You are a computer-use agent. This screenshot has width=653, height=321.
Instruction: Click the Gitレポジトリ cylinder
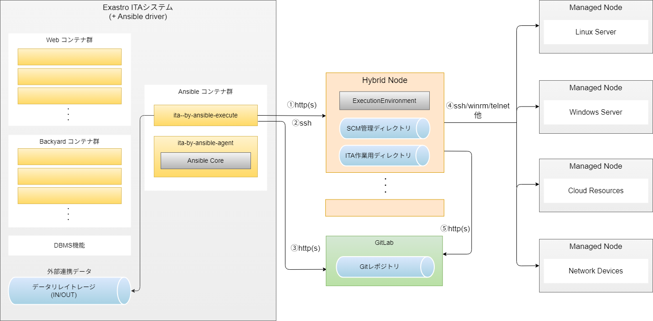[x=380, y=267]
